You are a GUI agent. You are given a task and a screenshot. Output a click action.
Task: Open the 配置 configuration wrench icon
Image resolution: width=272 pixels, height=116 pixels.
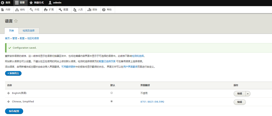[60, 10]
